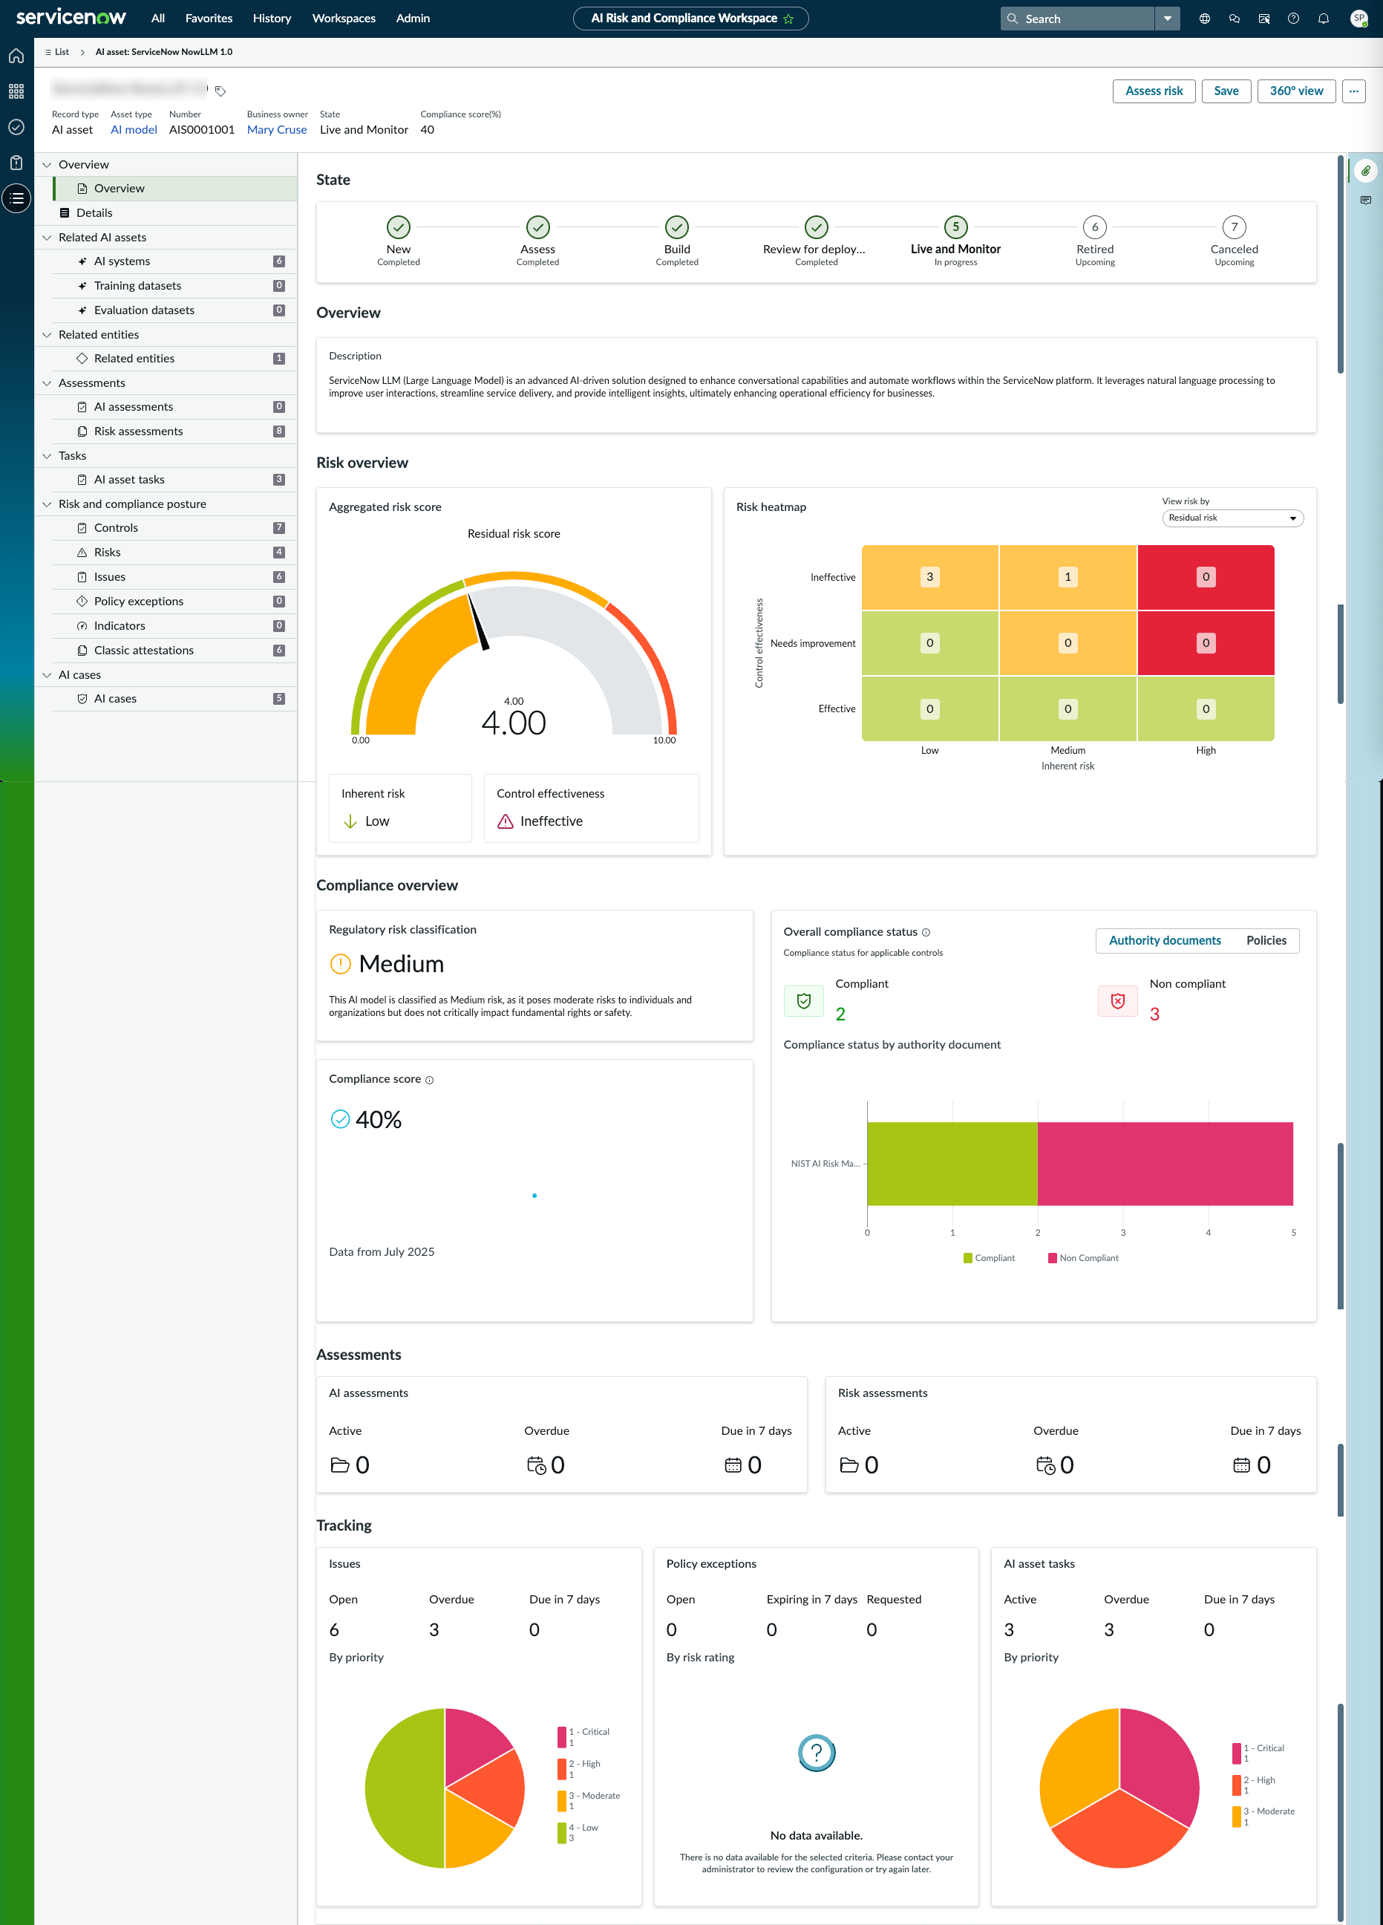The width and height of the screenshot is (1383, 1925).
Task: Open Risk assessments in the tree
Action: pos(174,431)
